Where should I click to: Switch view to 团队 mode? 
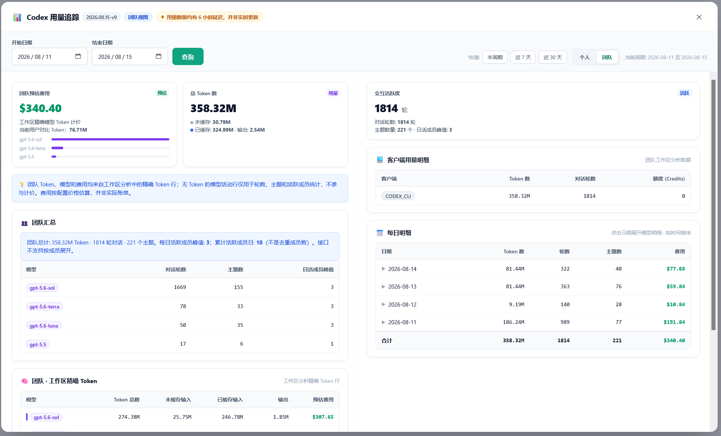tap(607, 57)
